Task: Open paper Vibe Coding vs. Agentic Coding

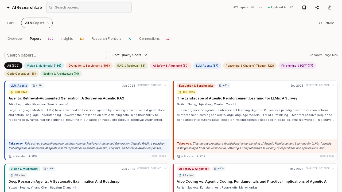Action: (x=252, y=182)
